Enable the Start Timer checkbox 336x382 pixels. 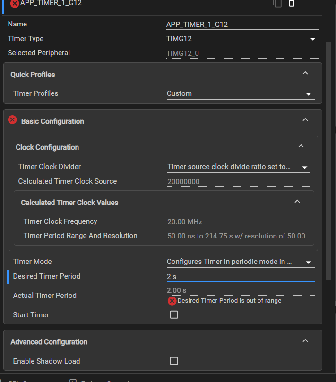[x=174, y=314]
